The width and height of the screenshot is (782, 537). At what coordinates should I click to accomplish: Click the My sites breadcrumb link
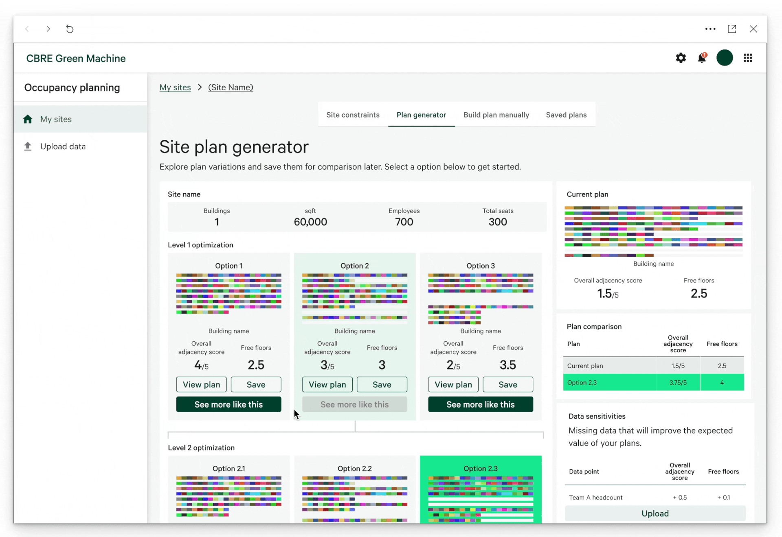(x=175, y=87)
